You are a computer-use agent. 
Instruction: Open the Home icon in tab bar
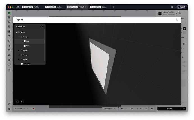tap(18, 7)
